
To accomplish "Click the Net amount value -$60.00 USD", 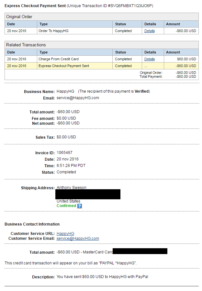I will coord(68,123).
